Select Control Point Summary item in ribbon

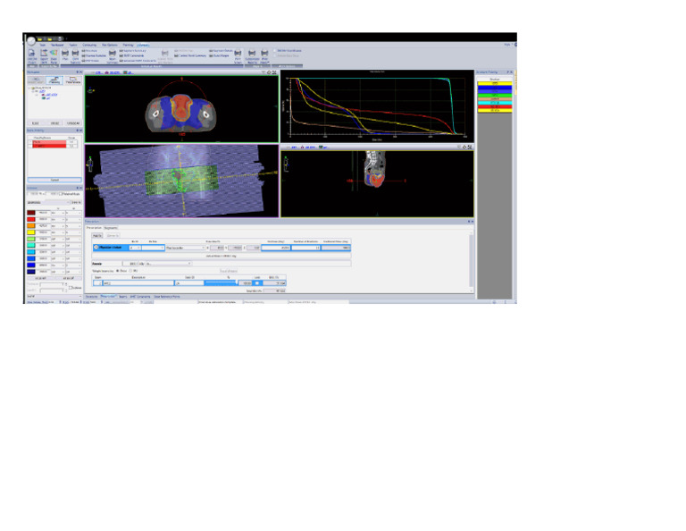[x=190, y=55]
